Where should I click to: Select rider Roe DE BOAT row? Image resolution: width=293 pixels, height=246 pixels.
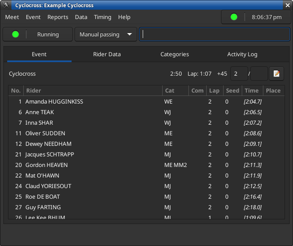146,197
